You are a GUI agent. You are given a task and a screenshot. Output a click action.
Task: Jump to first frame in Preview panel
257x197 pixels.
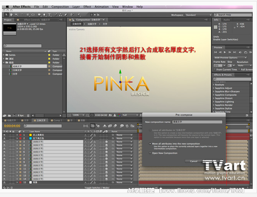click(x=215, y=52)
